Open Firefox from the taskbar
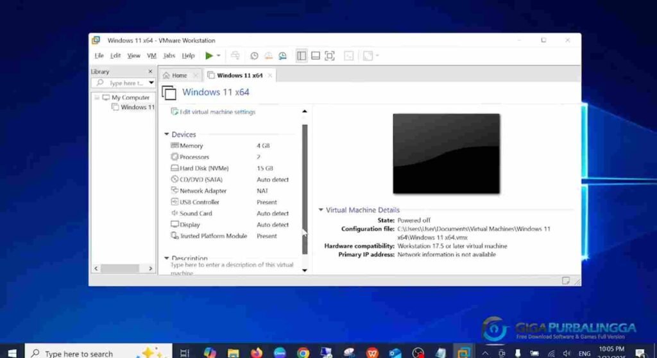The image size is (657, 358). 257,354
